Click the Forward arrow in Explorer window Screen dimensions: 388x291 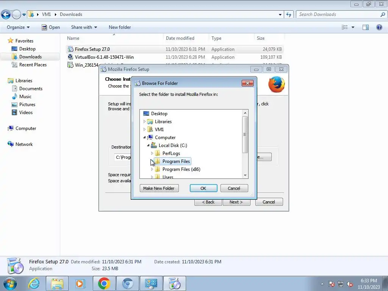click(x=16, y=15)
